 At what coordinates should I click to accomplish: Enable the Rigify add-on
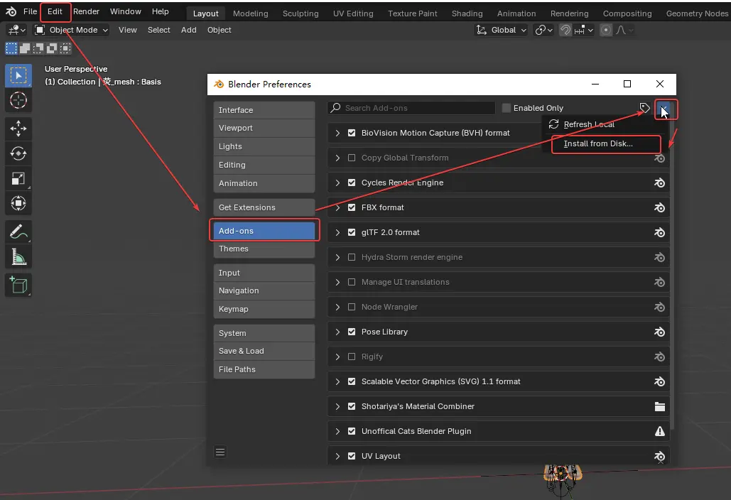pyautogui.click(x=352, y=357)
